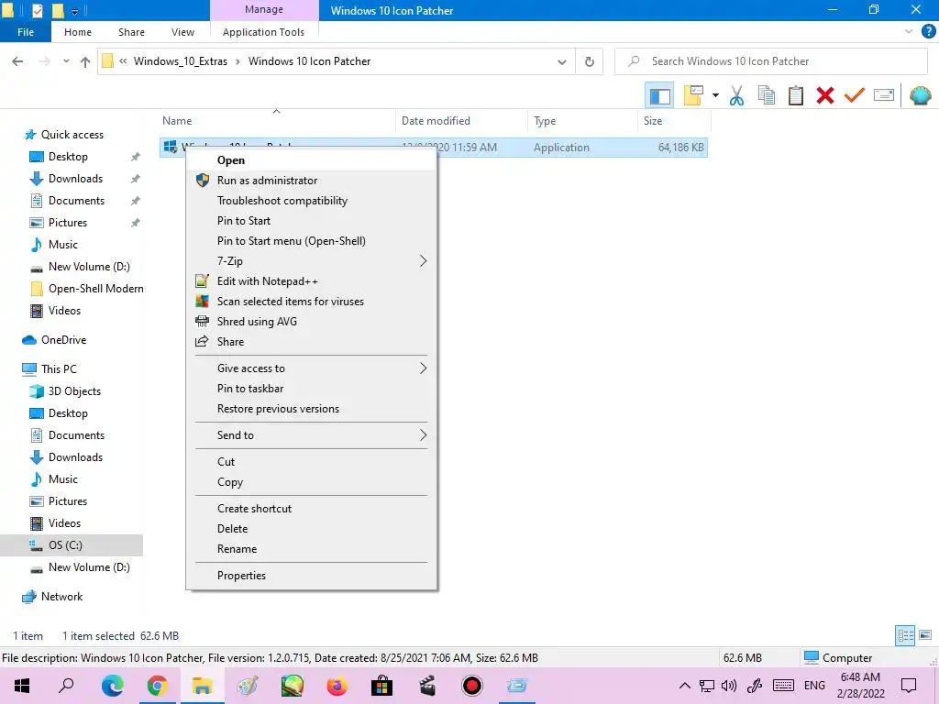
Task: Select Troubleshoot compatibility menu entry
Action: tap(311, 201)
